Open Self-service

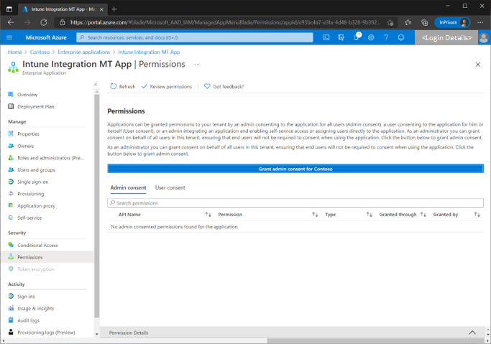click(29, 218)
